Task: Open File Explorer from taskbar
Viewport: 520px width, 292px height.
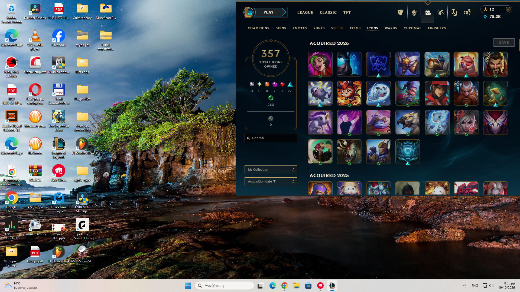Action: click(x=296, y=286)
